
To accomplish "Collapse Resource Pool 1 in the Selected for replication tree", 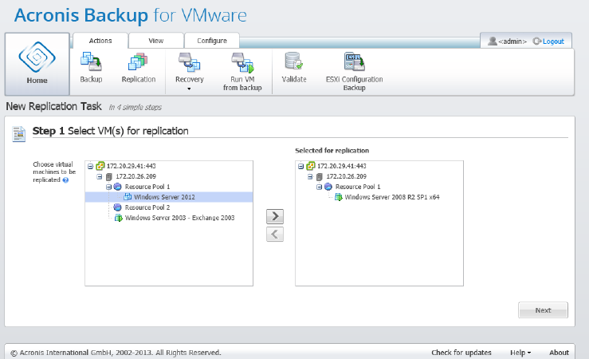I will pos(319,187).
